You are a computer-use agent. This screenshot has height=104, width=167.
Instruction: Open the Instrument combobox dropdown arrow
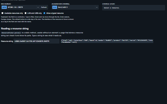[38, 7]
